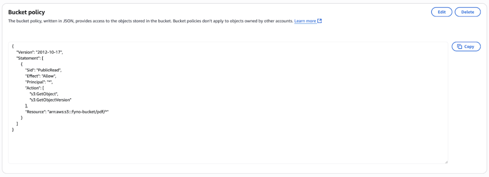489x177 pixels.
Task: Click the Bucket policy heading
Action: pyautogui.click(x=27, y=12)
